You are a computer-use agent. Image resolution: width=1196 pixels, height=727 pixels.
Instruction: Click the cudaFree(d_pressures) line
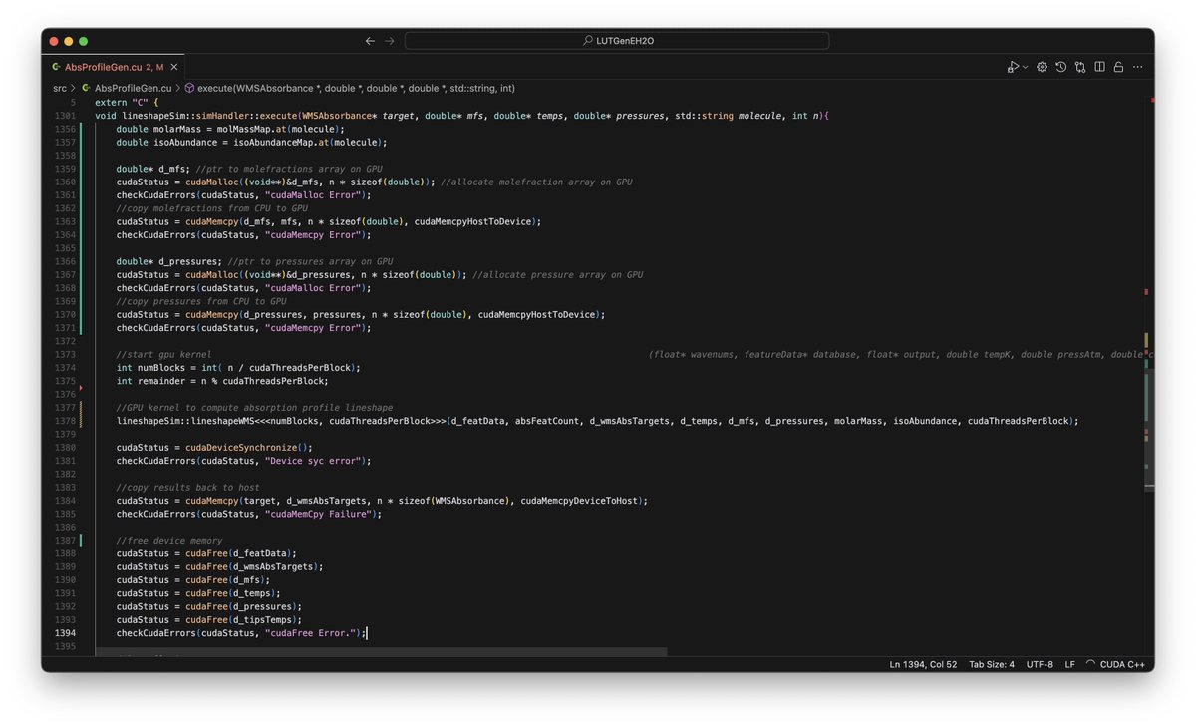(208, 606)
